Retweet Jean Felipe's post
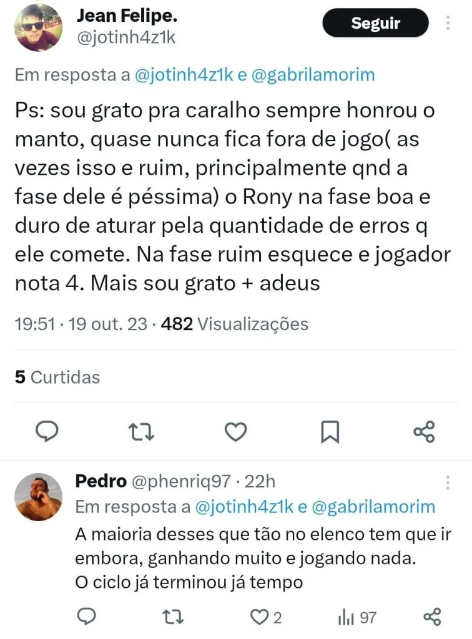The image size is (472, 639). click(x=139, y=431)
